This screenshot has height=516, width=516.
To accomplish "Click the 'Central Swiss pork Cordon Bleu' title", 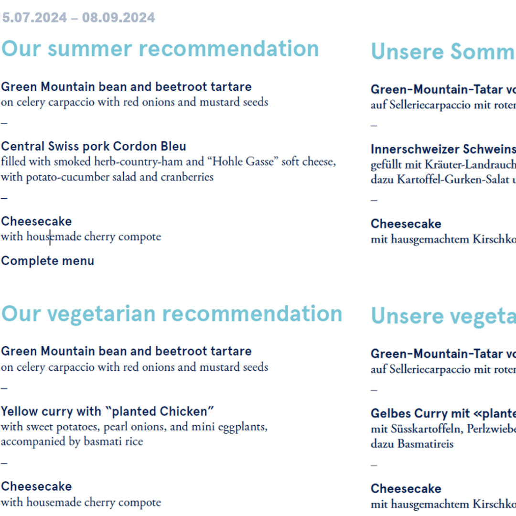I will 94,146.
